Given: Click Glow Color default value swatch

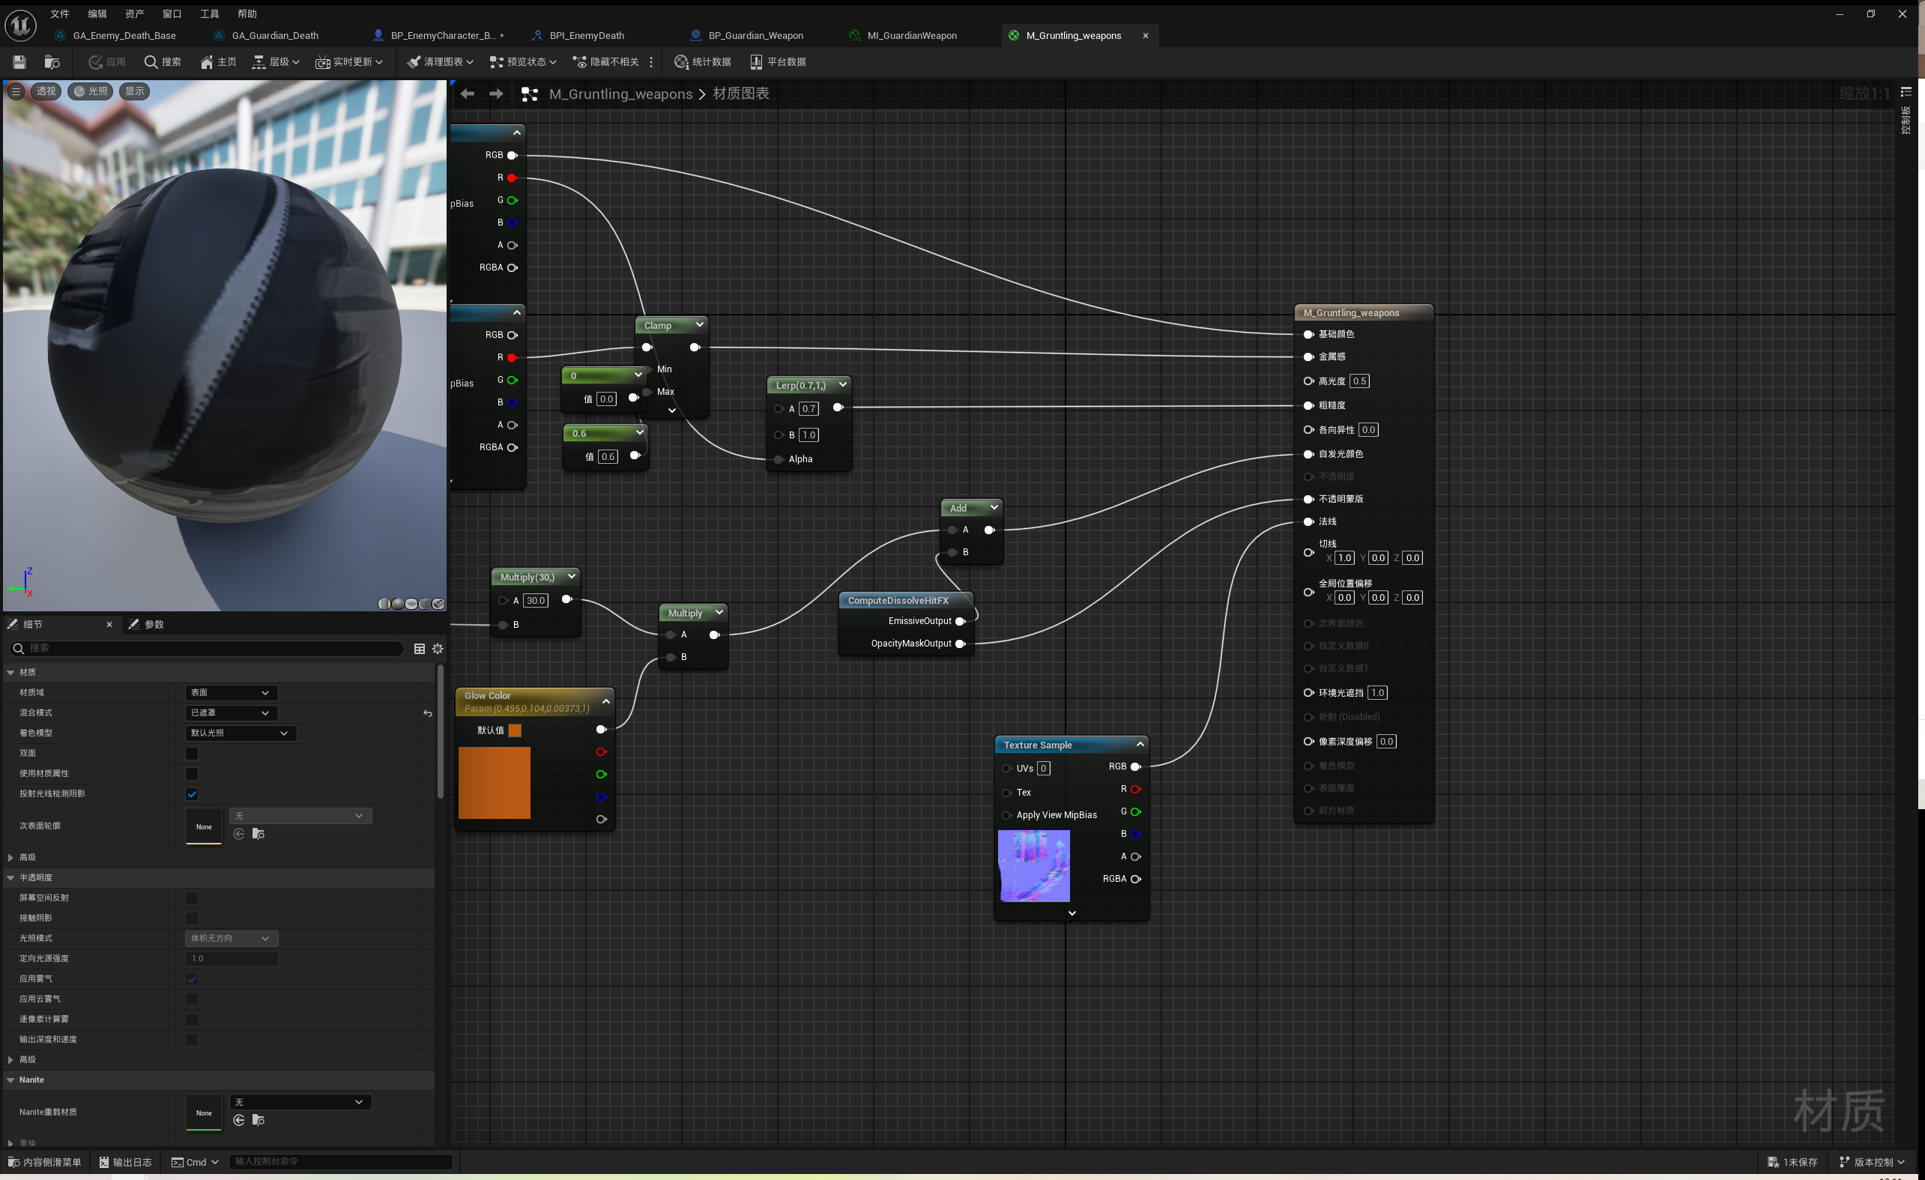Looking at the screenshot, I should pyautogui.click(x=515, y=730).
